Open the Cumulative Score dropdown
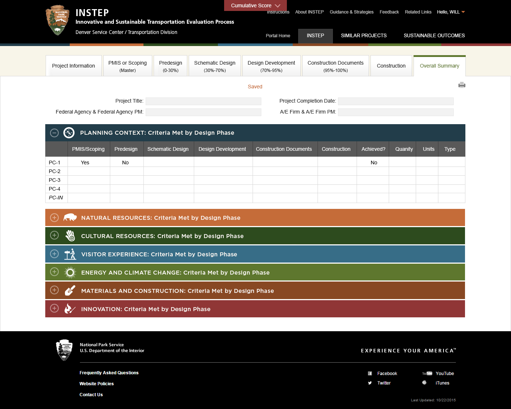 coord(255,5)
